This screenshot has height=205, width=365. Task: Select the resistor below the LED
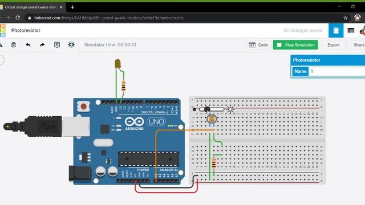pos(124,86)
